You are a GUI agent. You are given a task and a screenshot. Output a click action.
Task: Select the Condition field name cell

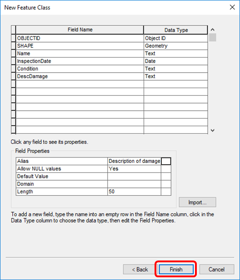80,69
